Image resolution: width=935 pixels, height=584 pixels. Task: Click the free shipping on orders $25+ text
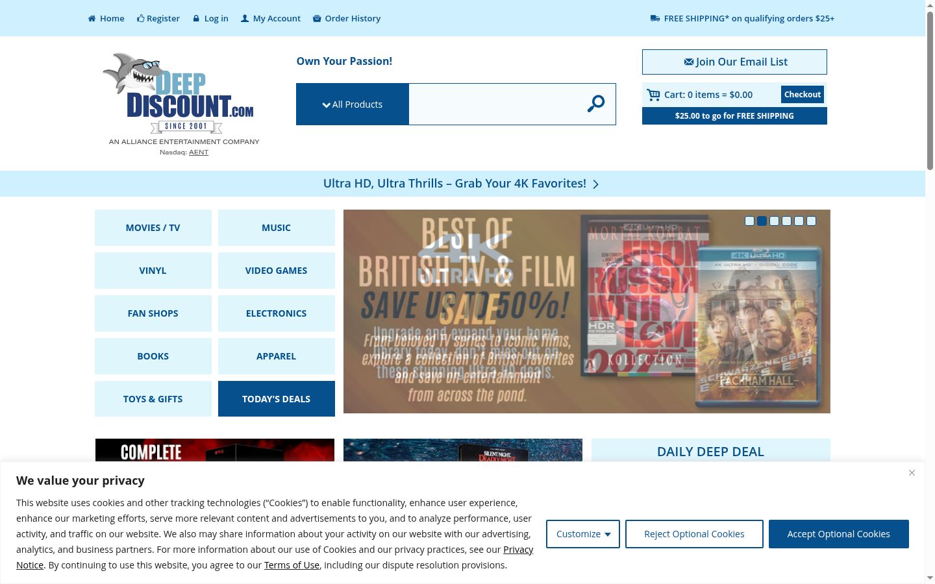749,18
